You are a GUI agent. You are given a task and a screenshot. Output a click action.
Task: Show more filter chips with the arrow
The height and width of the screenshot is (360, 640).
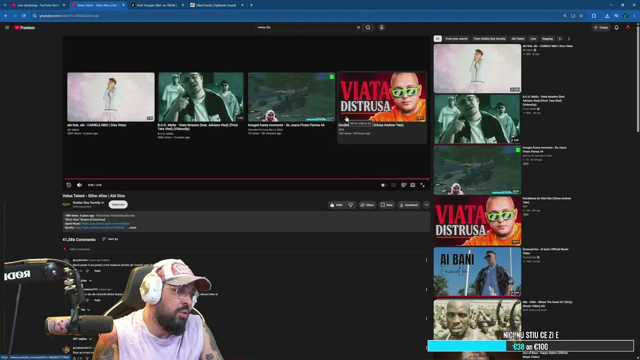(568, 38)
